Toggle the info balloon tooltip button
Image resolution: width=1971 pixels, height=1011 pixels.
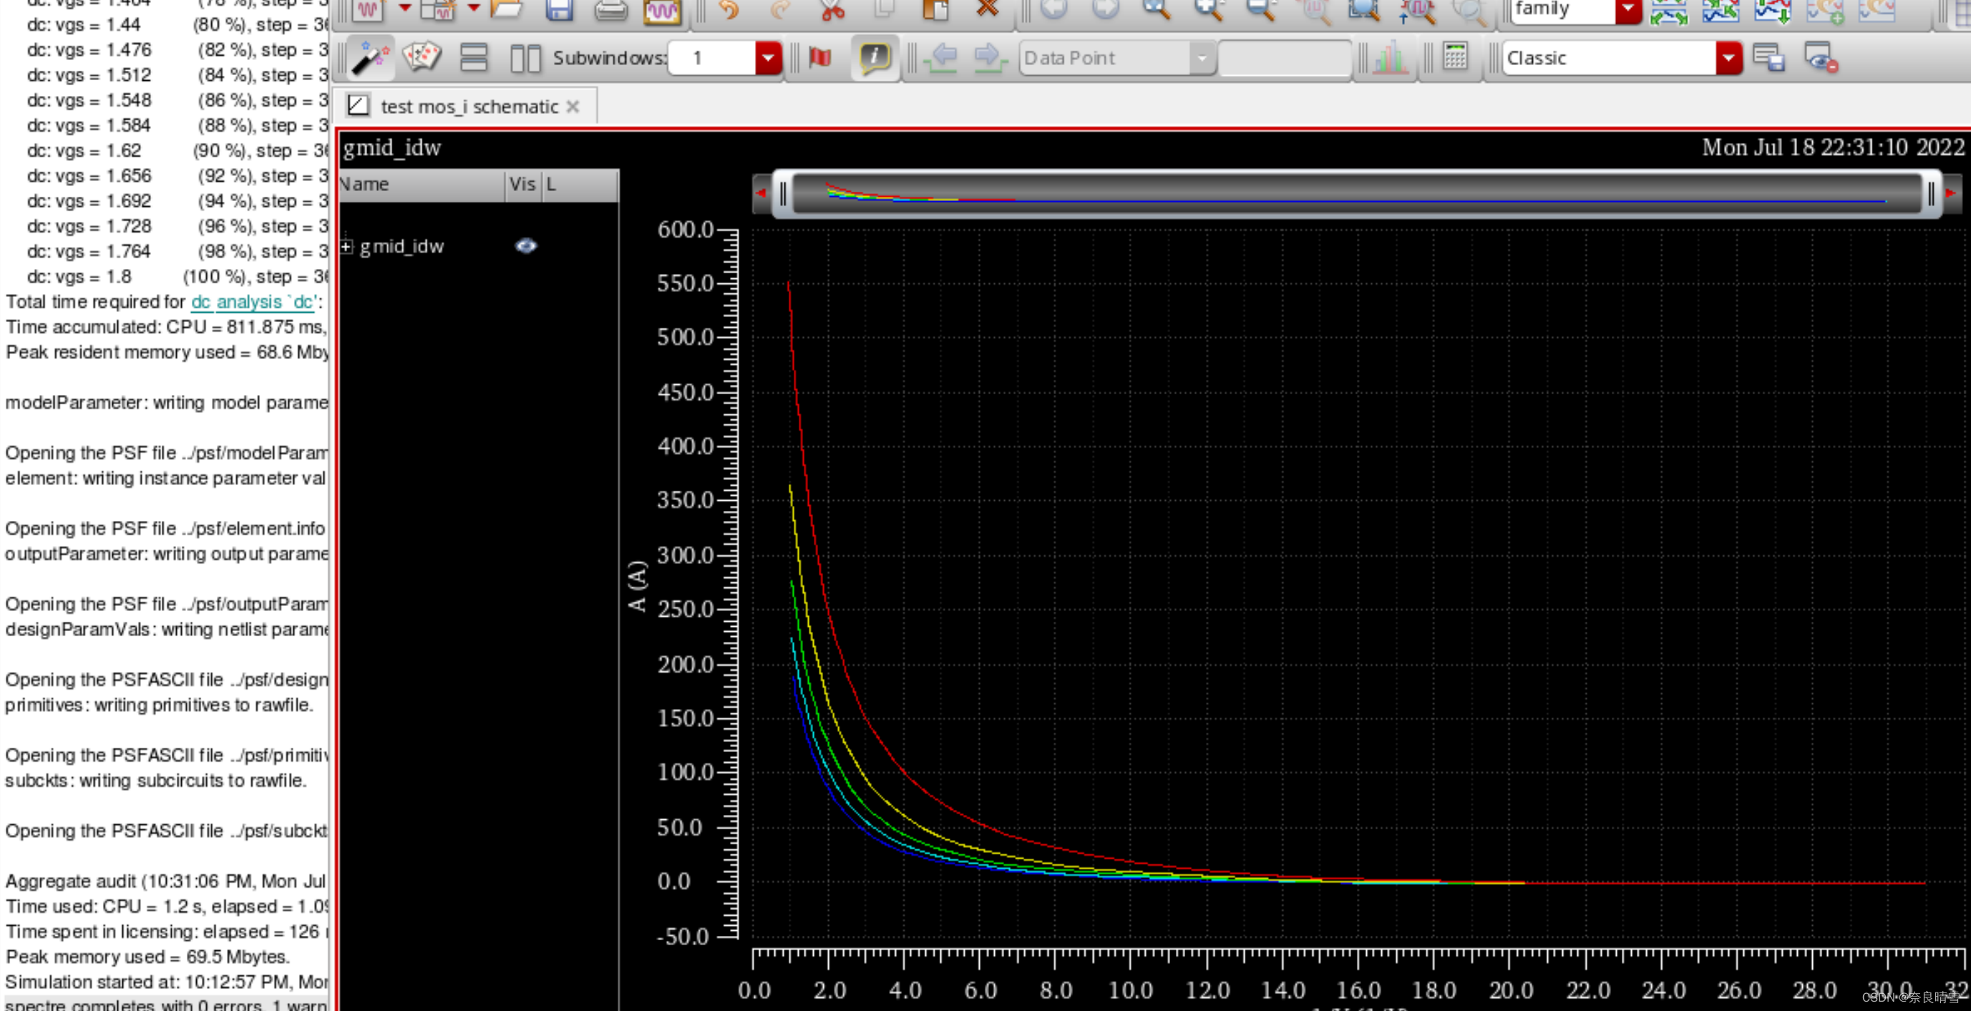coord(875,57)
